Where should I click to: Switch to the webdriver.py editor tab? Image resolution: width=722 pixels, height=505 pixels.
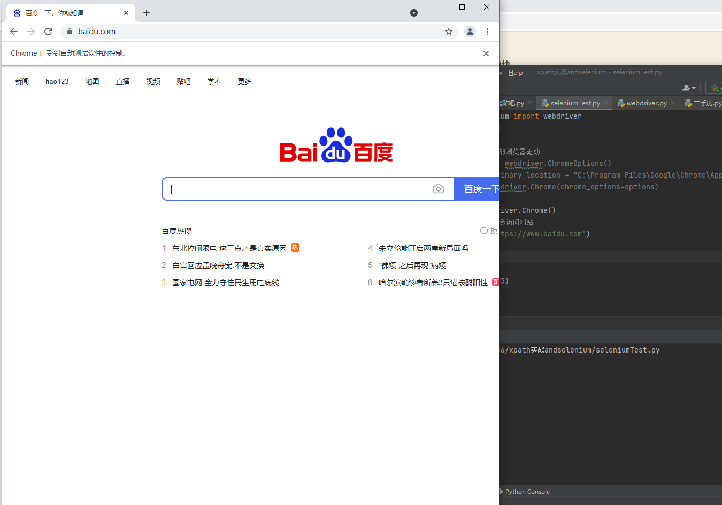[x=647, y=103]
